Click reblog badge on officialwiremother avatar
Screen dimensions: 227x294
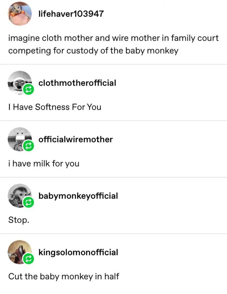28,146
